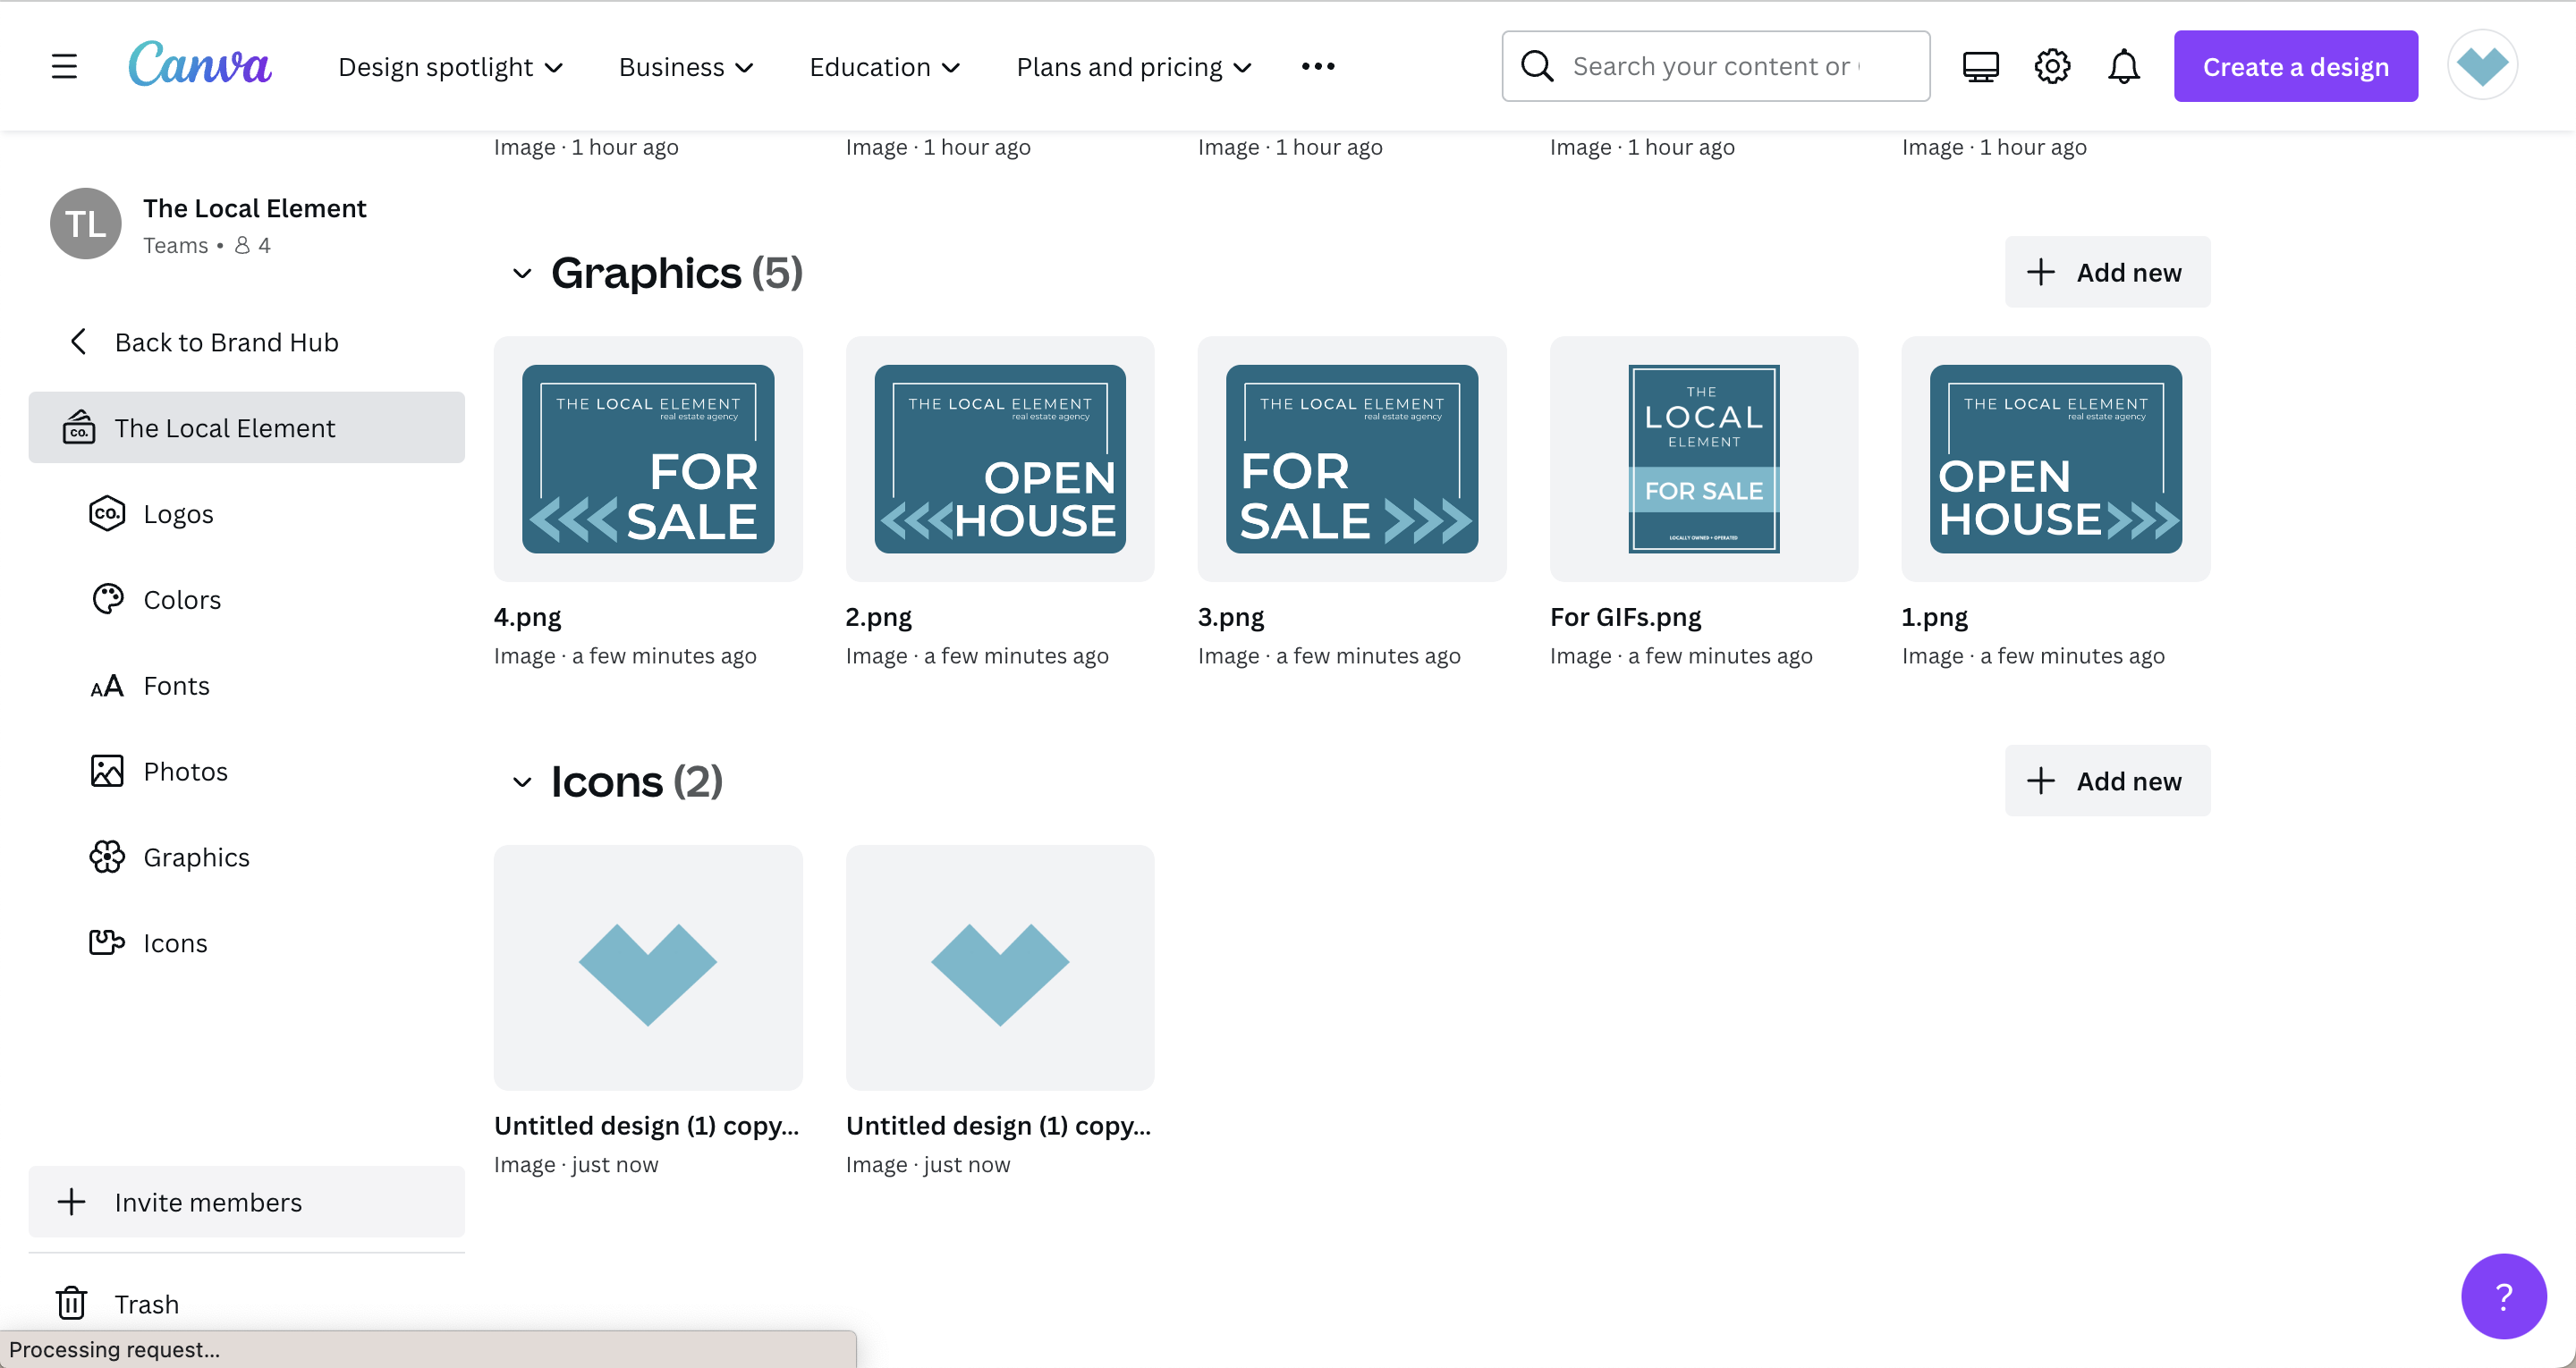Viewport: 2576px width, 1368px height.
Task: Open 2.png Open House thumbnail
Action: 1000,459
